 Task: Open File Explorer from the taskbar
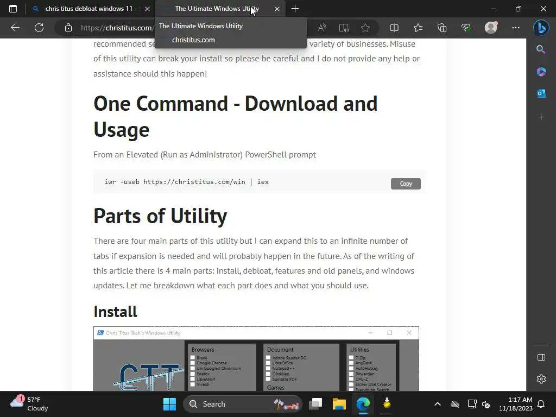click(x=339, y=404)
